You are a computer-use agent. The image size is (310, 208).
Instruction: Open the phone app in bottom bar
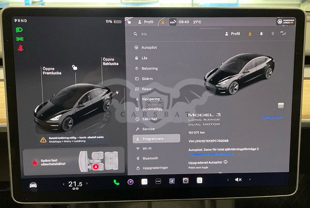[116, 182]
